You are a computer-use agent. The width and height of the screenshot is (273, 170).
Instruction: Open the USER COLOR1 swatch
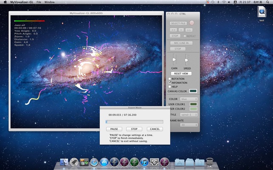[194, 104]
